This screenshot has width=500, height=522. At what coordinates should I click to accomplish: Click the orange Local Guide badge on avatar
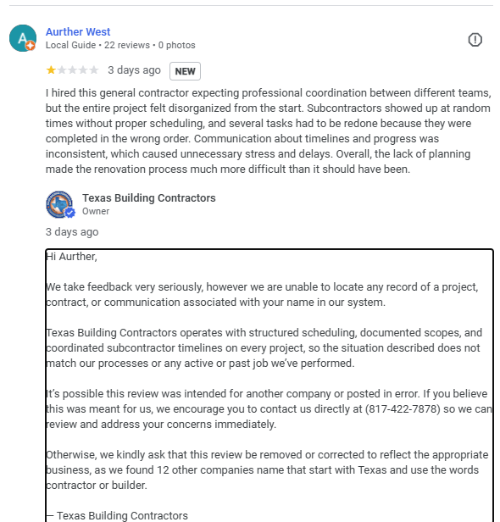point(31,46)
